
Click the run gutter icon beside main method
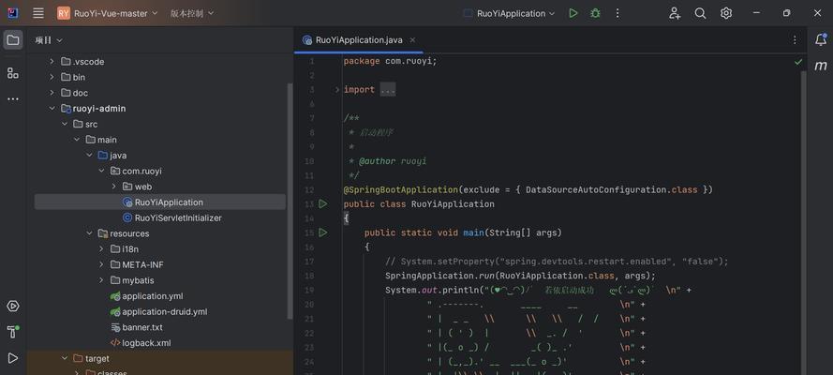coord(322,232)
